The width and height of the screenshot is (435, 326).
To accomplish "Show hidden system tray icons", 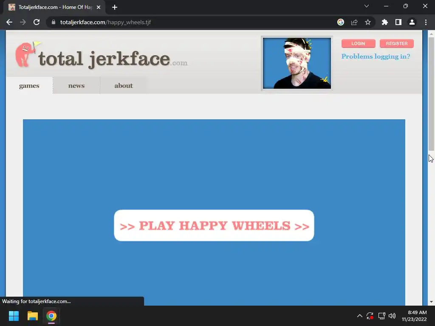I will tap(359, 316).
